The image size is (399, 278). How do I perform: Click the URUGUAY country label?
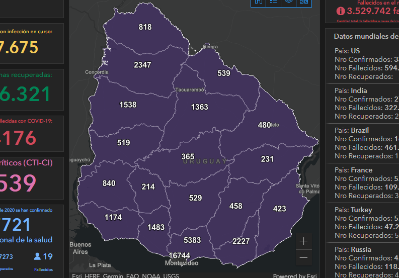pyautogui.click(x=205, y=161)
